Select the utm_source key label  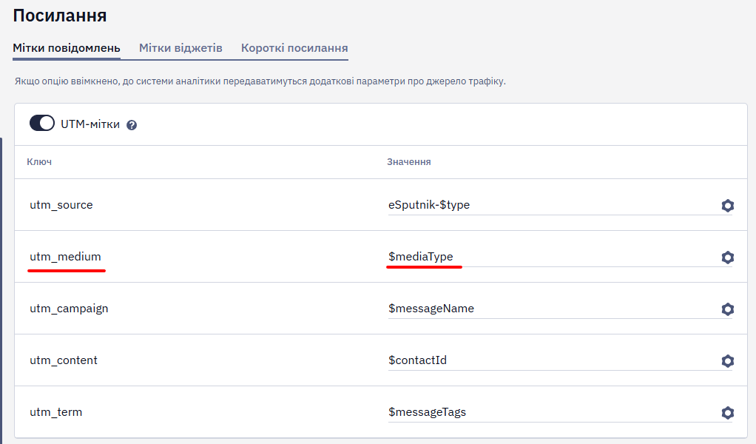pyautogui.click(x=61, y=205)
